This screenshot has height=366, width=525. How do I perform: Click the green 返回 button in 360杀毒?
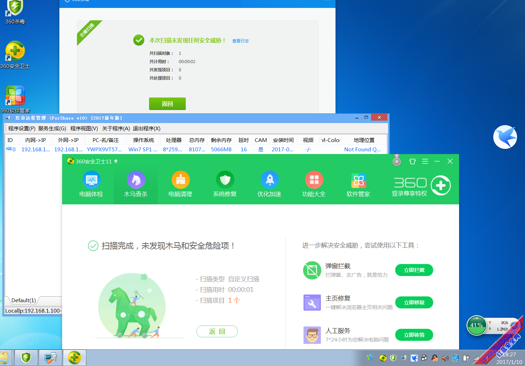pos(167,104)
